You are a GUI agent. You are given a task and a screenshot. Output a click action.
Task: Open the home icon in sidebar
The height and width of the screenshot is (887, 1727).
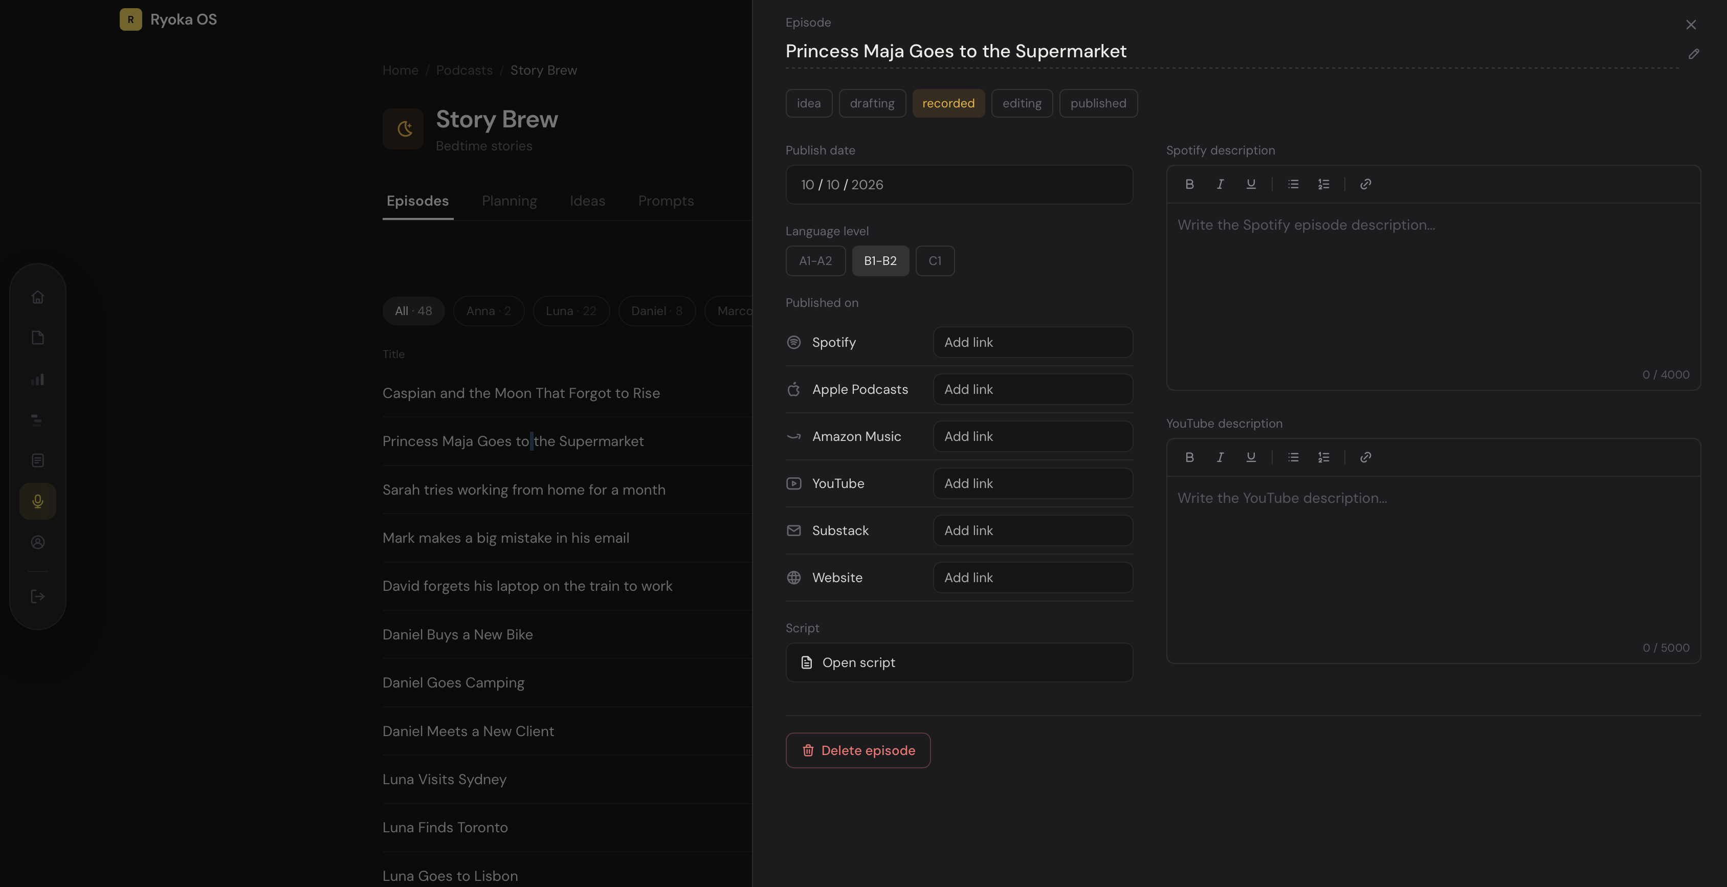tap(37, 297)
